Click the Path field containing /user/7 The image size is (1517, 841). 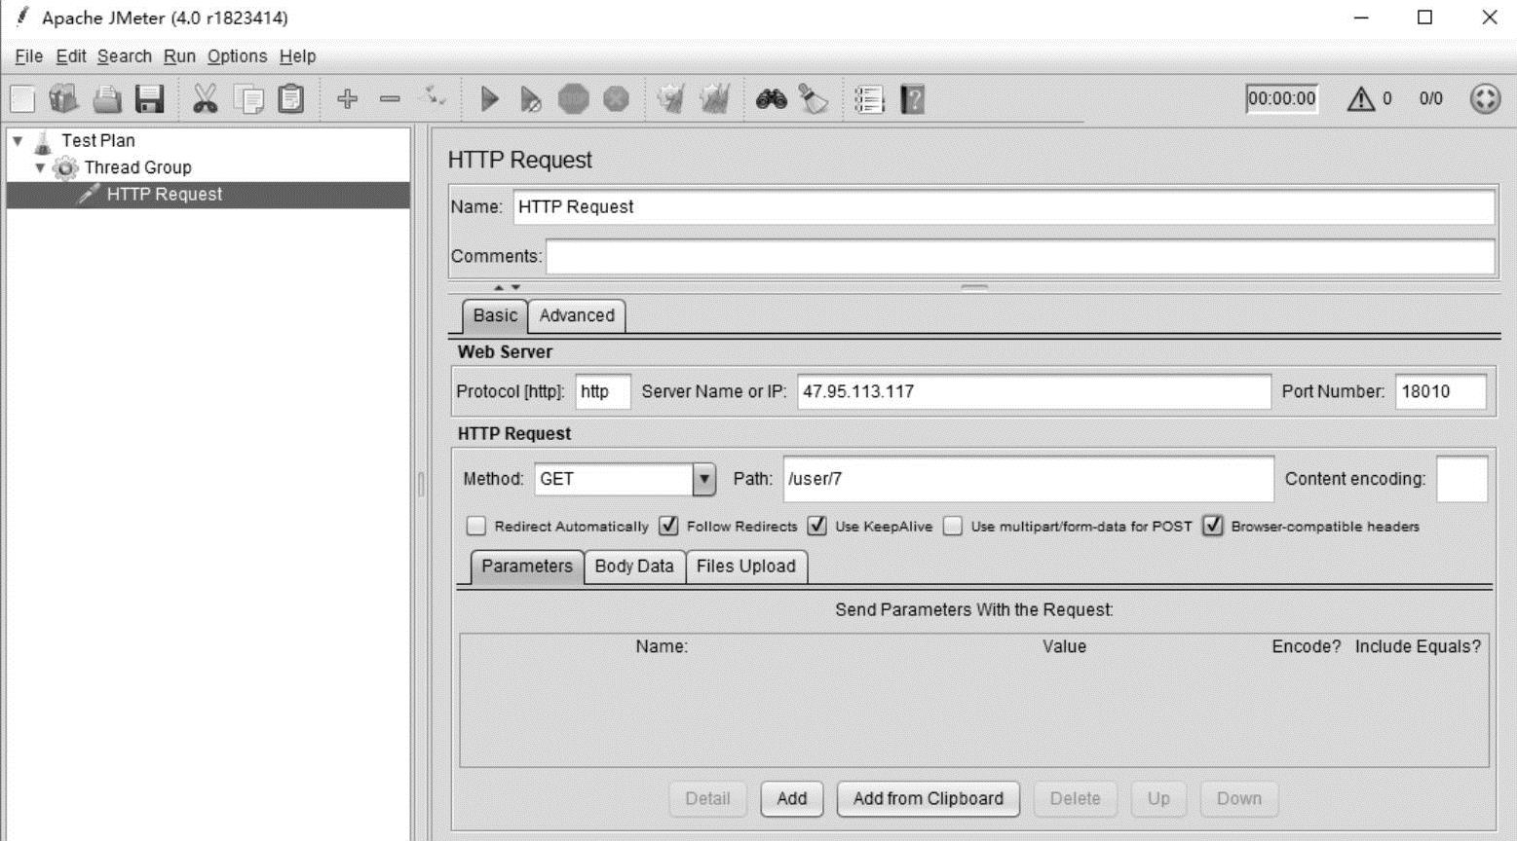point(1028,479)
